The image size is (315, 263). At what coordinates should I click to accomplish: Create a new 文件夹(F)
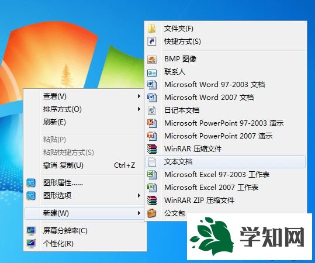click(226, 29)
